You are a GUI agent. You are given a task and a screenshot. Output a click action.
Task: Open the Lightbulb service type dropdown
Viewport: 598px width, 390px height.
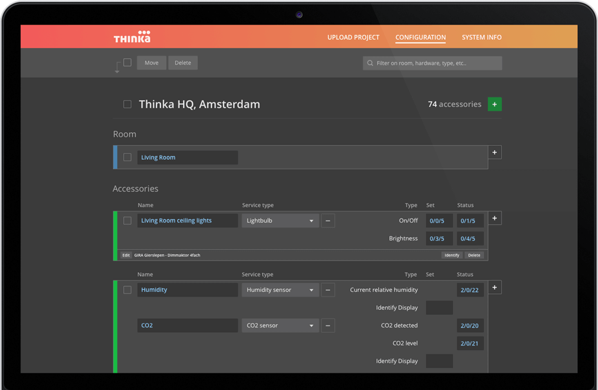[x=280, y=220]
